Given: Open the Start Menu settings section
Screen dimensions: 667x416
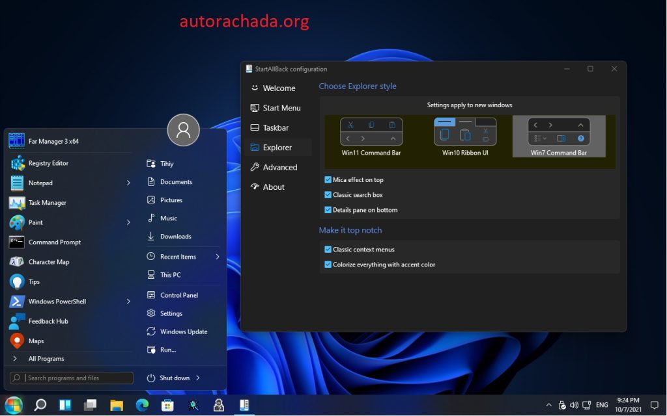Looking at the screenshot, I should click(278, 108).
